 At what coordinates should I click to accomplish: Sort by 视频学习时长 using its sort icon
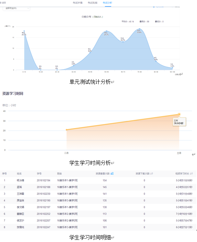point(191,174)
